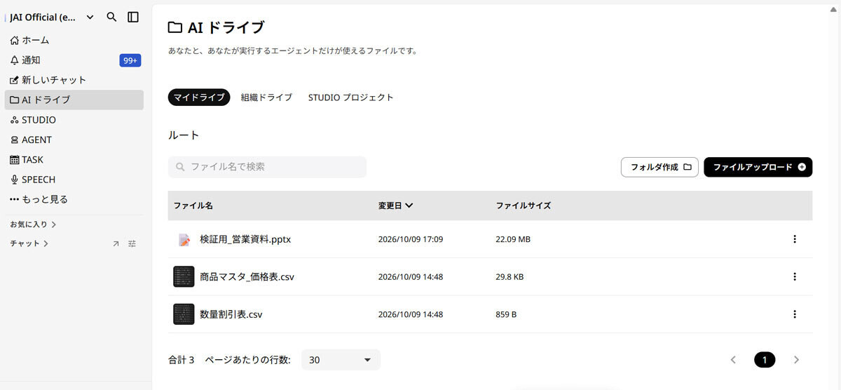Expand the JAI Official workspace dropdown

click(90, 18)
